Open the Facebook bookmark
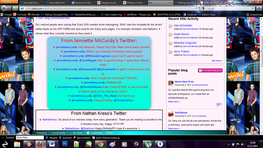The height and width of the screenshot is (148, 263). (190, 15)
